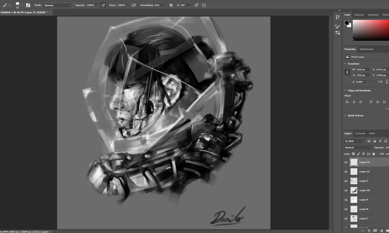The image size is (389, 233).
Task: Collapse the Transform section in Properties
Action: (x=345, y=63)
